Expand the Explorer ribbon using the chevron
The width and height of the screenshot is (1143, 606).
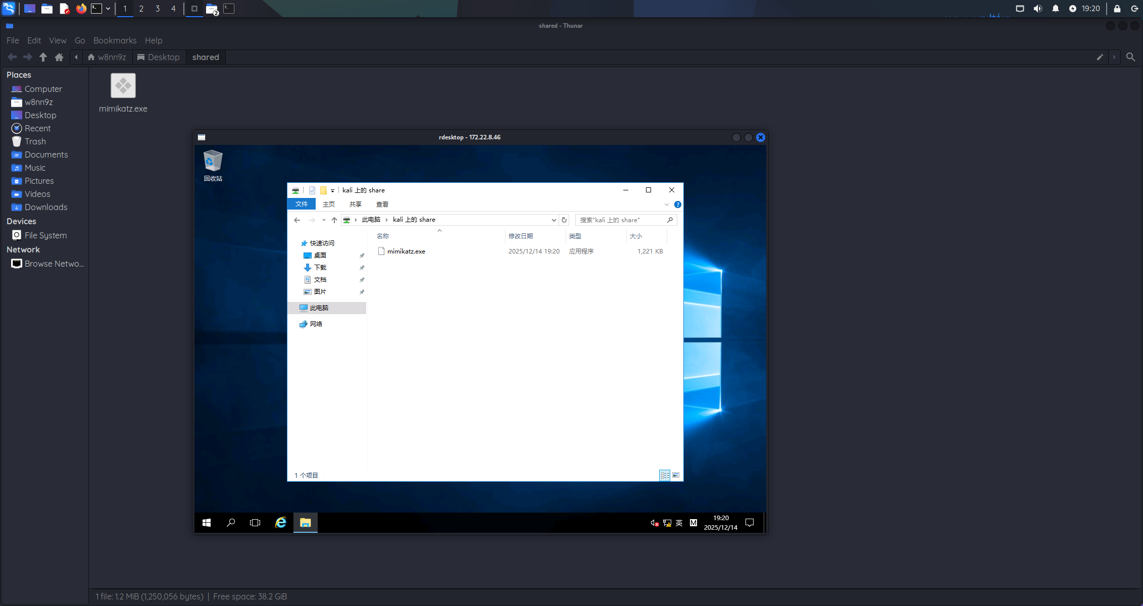pyautogui.click(x=667, y=205)
